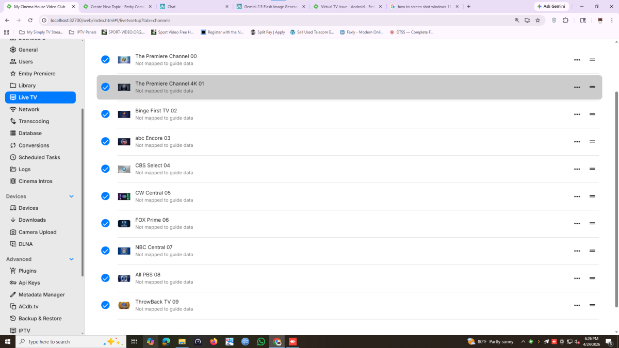
Task: Click the ThrowBack TV 09 channel thumbnail
Action: 124,305
